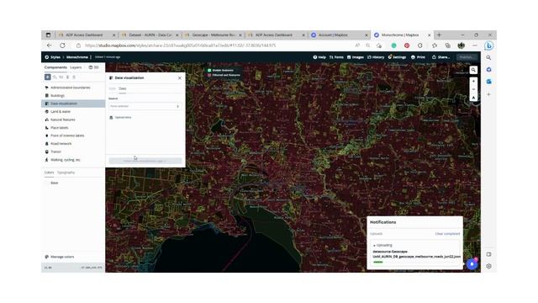The width and height of the screenshot is (538, 303).
Task: Select the Place labels component
Action: coord(73,127)
